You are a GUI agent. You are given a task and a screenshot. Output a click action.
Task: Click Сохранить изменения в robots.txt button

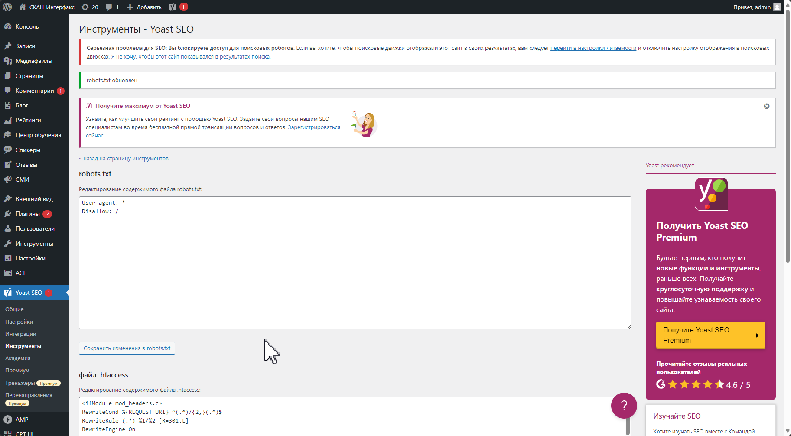127,348
